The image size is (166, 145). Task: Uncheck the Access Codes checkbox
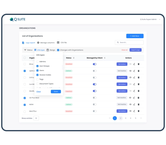(x=37, y=75)
